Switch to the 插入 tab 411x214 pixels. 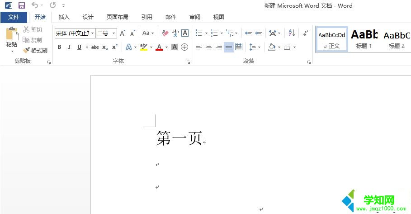click(x=64, y=17)
